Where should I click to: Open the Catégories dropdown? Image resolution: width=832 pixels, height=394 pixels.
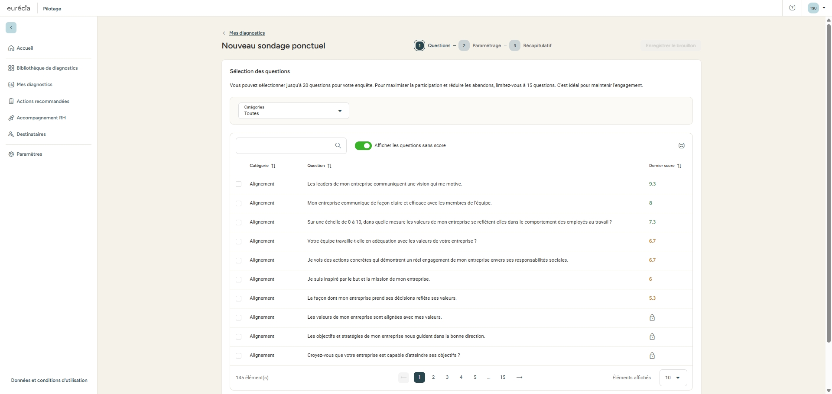point(293,111)
